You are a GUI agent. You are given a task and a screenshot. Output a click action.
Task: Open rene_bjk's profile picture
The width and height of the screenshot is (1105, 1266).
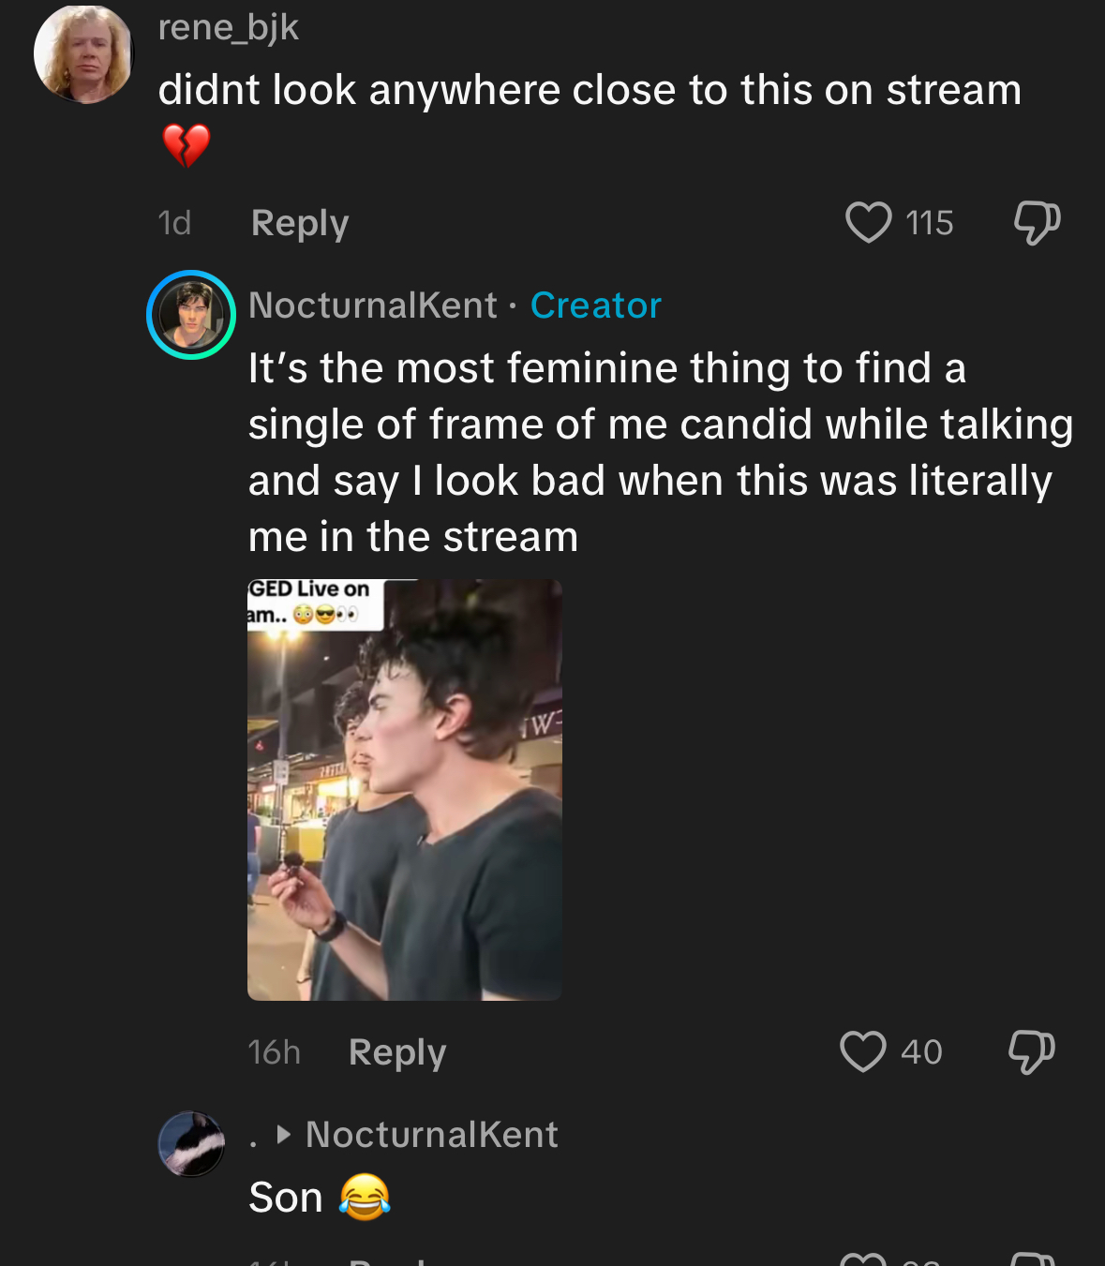pos(83,54)
